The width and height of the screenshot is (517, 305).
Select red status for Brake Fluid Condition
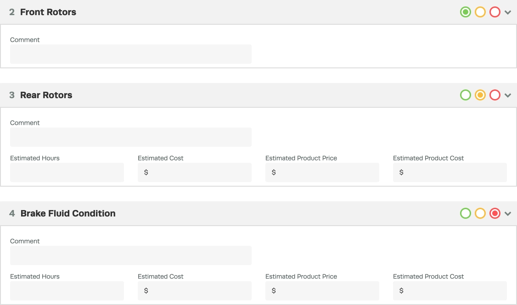[495, 213]
